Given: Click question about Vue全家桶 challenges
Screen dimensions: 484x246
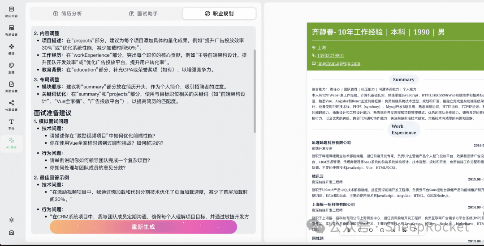Looking at the screenshot, I should tap(107, 143).
